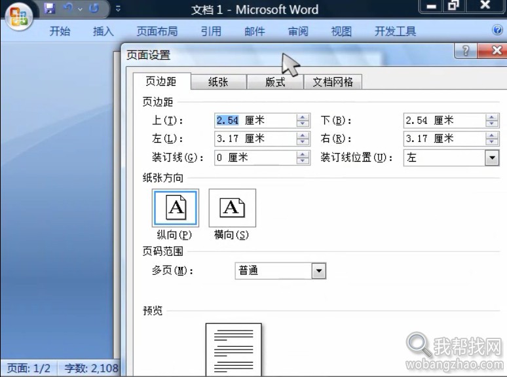Minimize the Word window
The width and height of the screenshot is (507, 377).
click(x=432, y=6)
